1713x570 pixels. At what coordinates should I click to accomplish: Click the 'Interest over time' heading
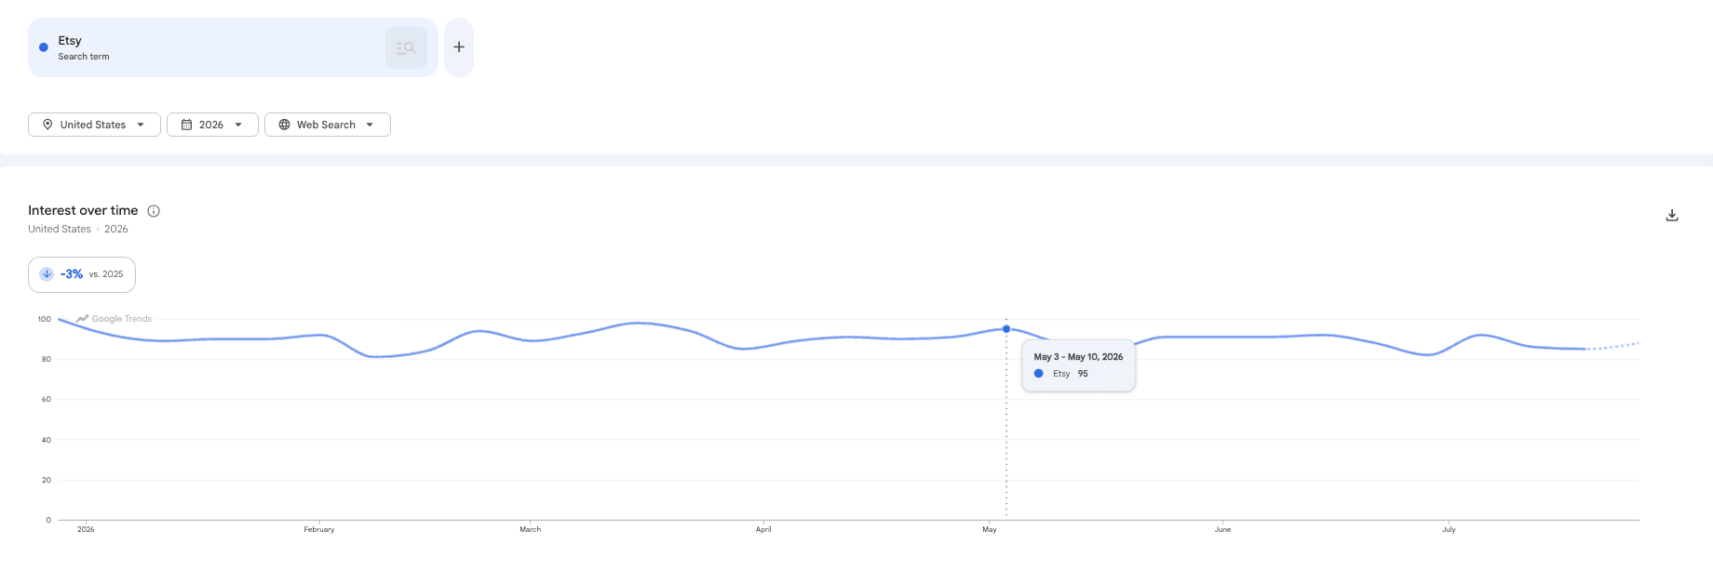pyautogui.click(x=83, y=210)
